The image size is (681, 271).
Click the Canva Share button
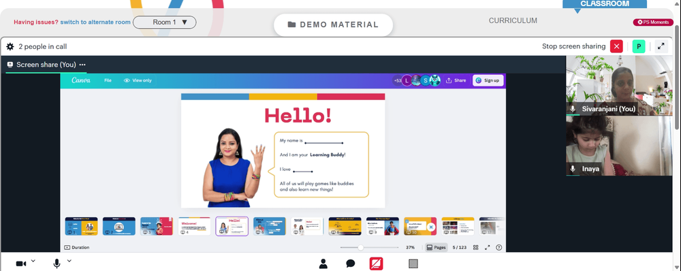tap(456, 80)
